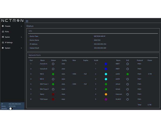Click green PoE indicator for port 3
Screen dimensions: 161x128
pos(127,74)
